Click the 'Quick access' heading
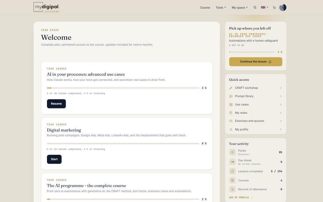Screen dimensions: 323x202 tap(239, 80)
